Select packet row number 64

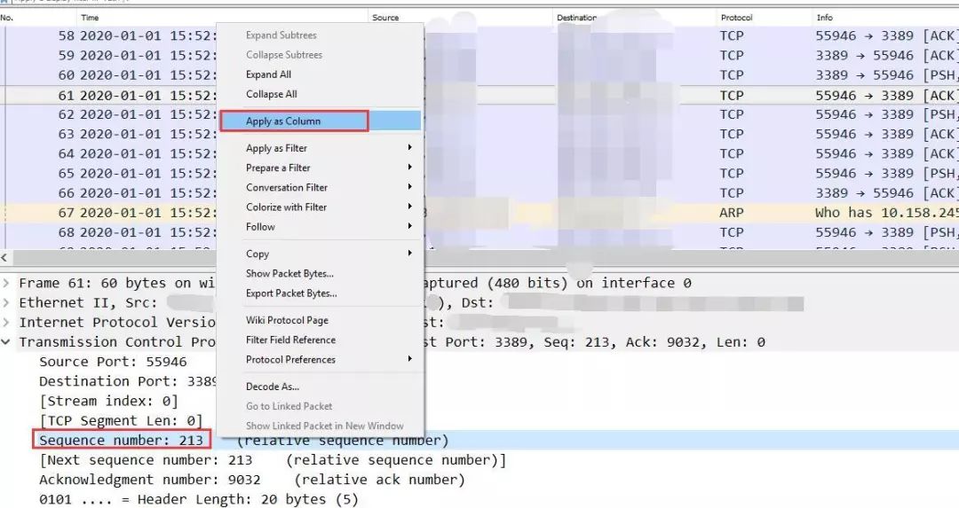tap(479, 153)
